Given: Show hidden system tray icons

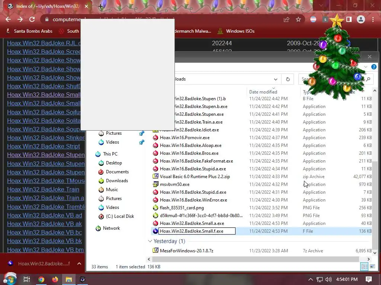Looking at the screenshot, I should click(311, 279).
